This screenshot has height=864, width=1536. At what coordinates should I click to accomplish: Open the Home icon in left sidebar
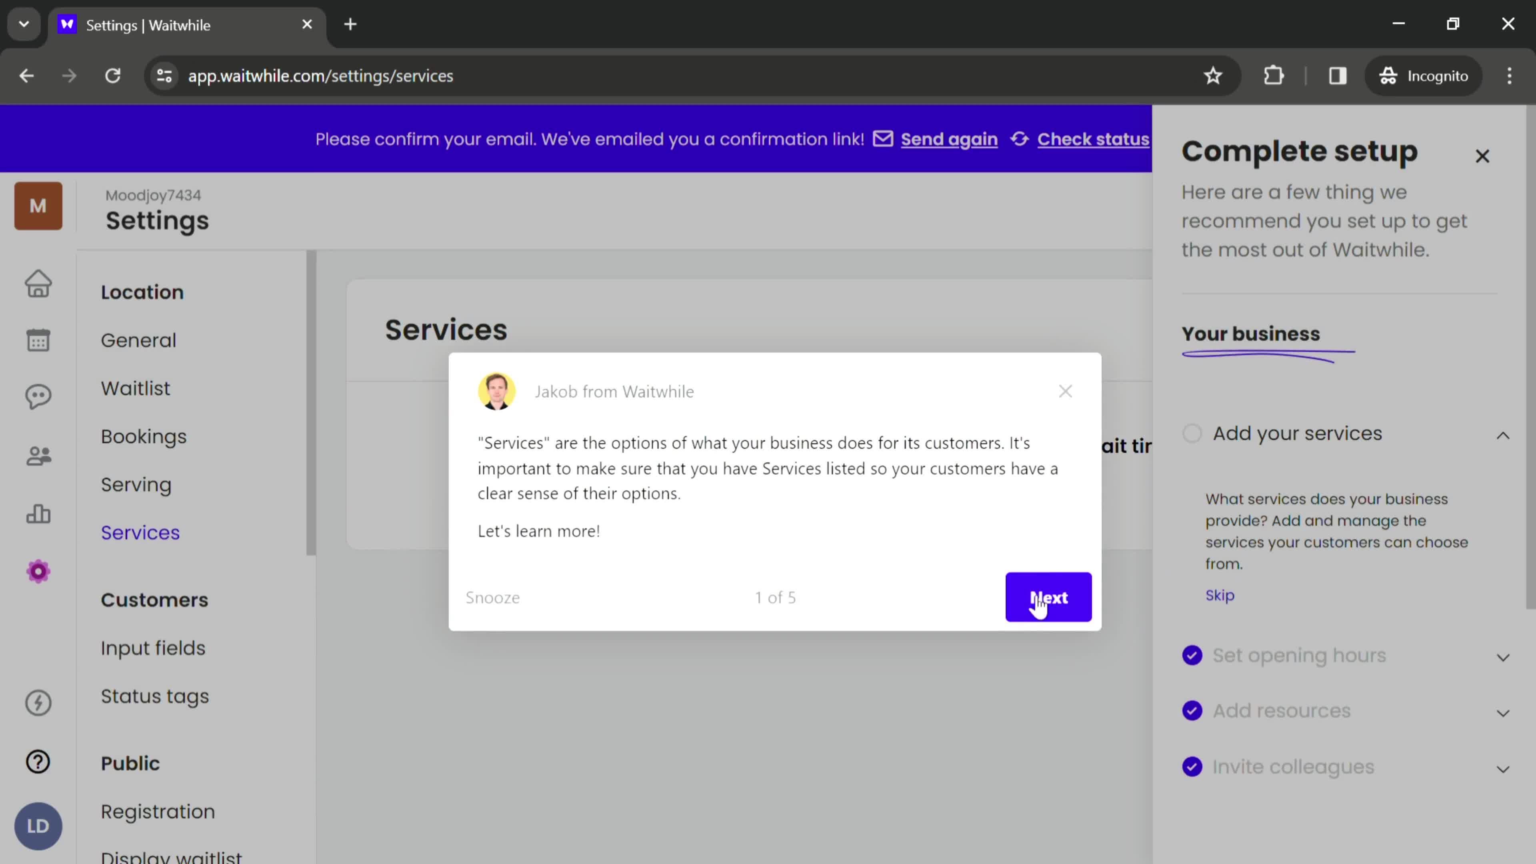tap(38, 283)
